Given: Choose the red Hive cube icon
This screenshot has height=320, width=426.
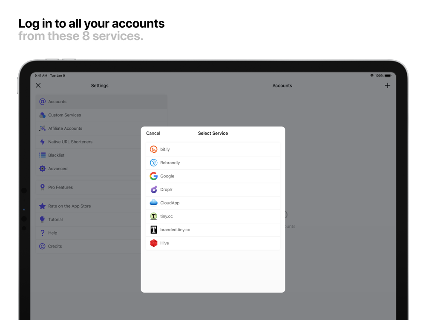Looking at the screenshot, I should click(x=153, y=243).
